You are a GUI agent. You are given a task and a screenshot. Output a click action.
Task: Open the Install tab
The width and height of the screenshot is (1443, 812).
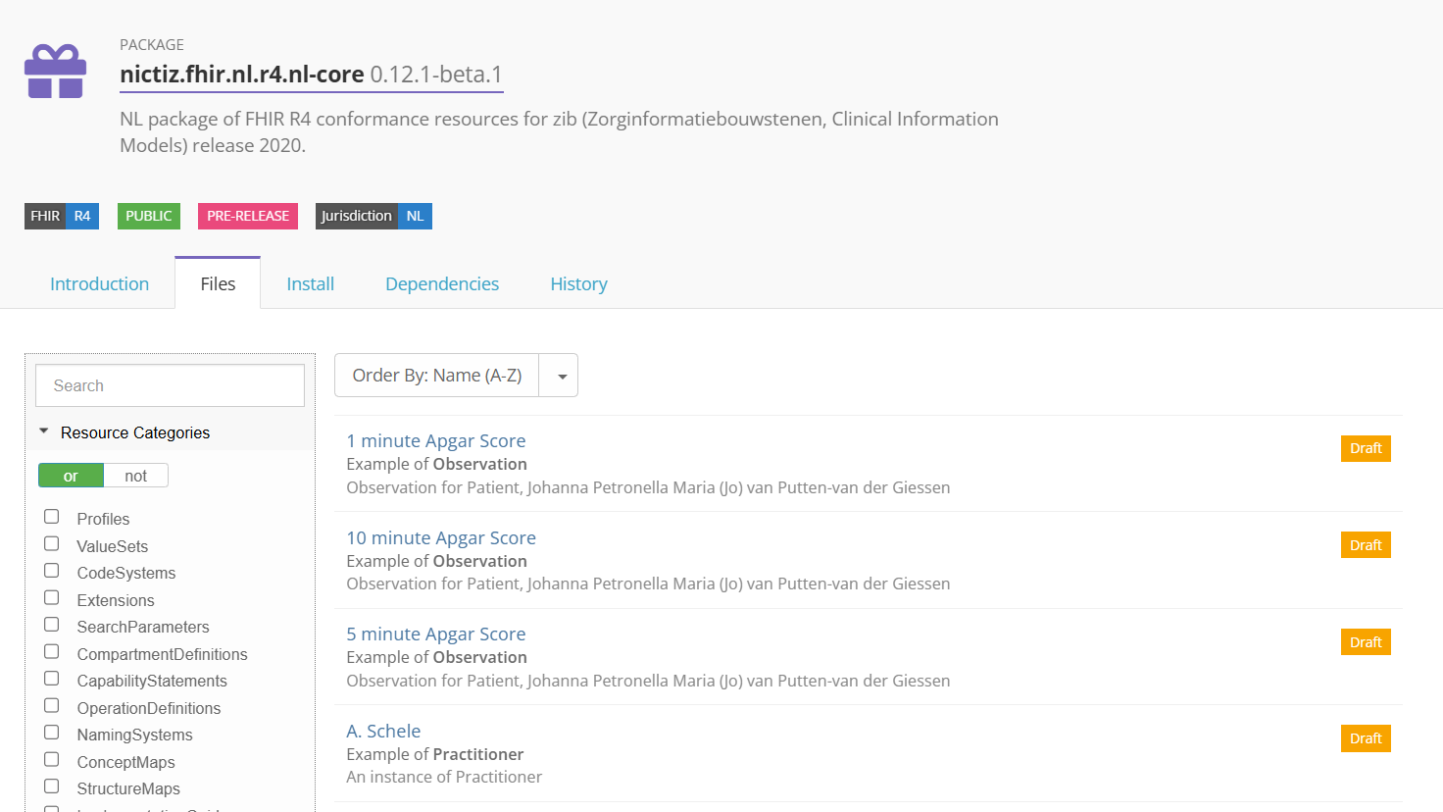310,283
